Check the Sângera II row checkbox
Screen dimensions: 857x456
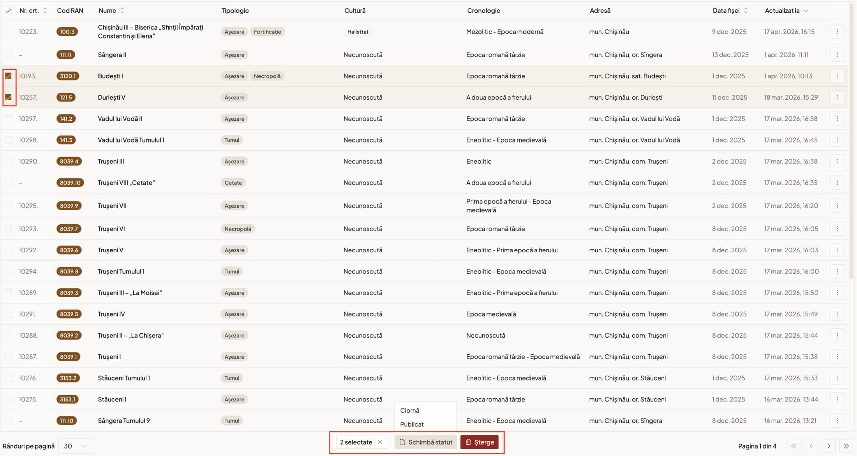pos(8,55)
